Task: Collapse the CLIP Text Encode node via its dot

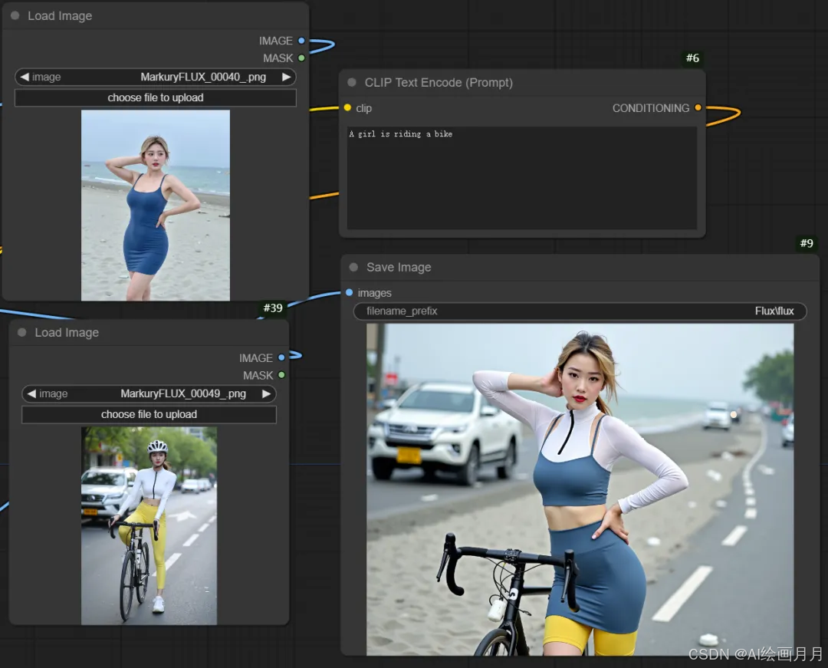Action: pos(352,82)
